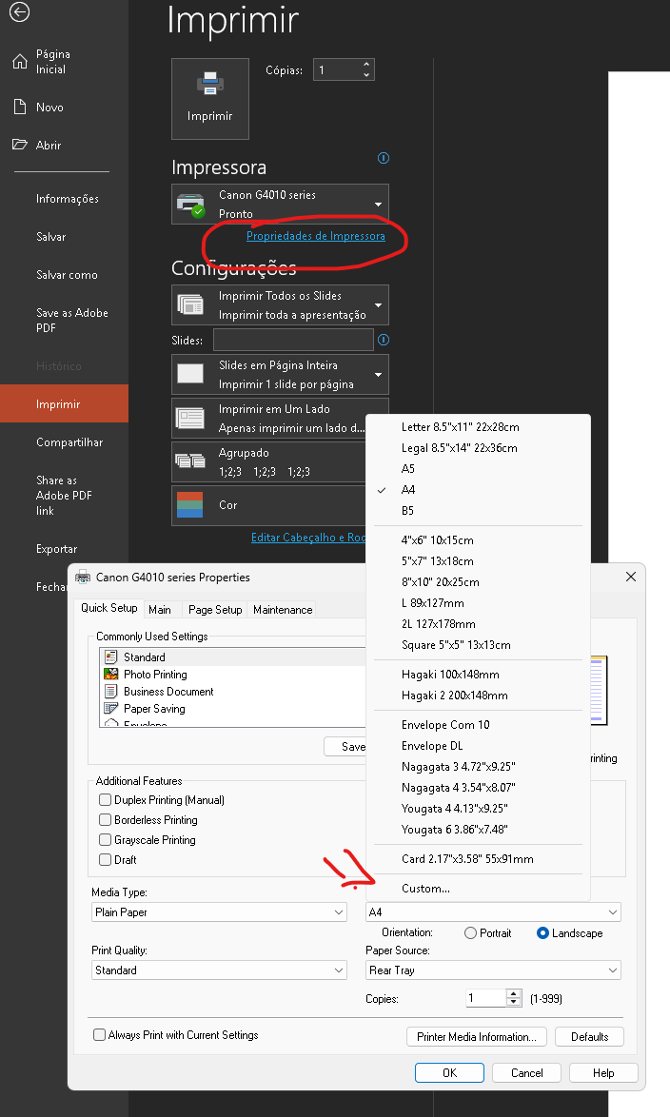The width and height of the screenshot is (670, 1117).
Task: Select the Quick Setup tab
Action: [x=109, y=608]
